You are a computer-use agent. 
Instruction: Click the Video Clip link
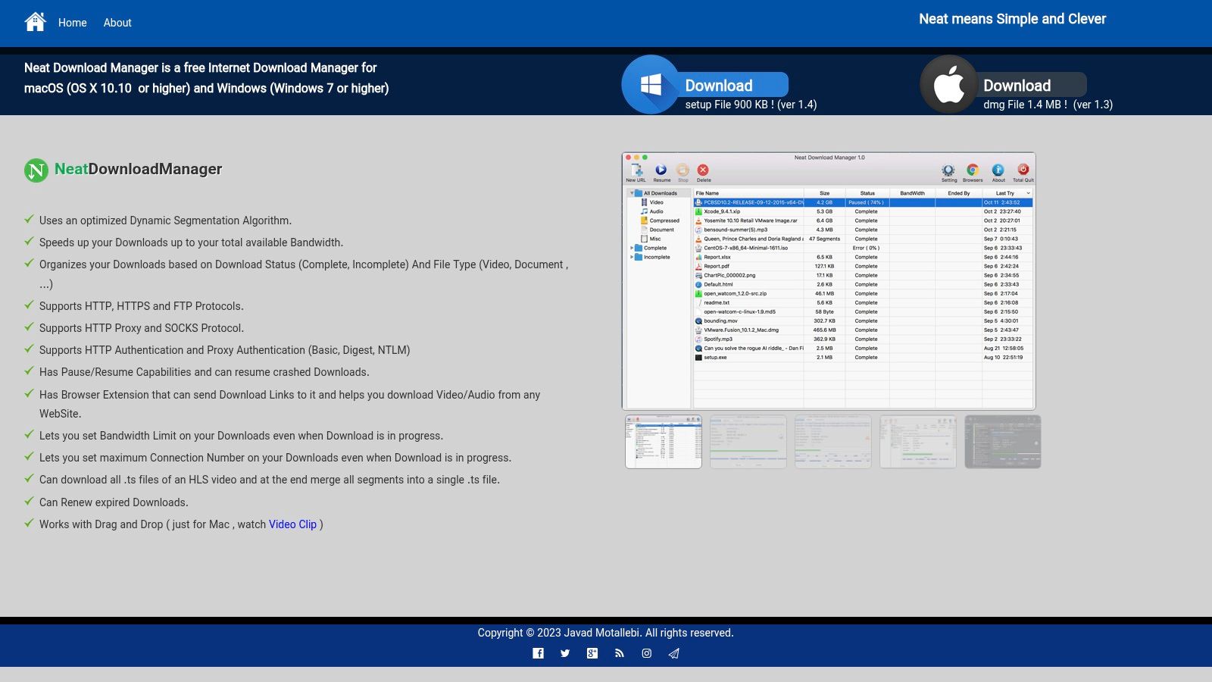pyautogui.click(x=292, y=524)
